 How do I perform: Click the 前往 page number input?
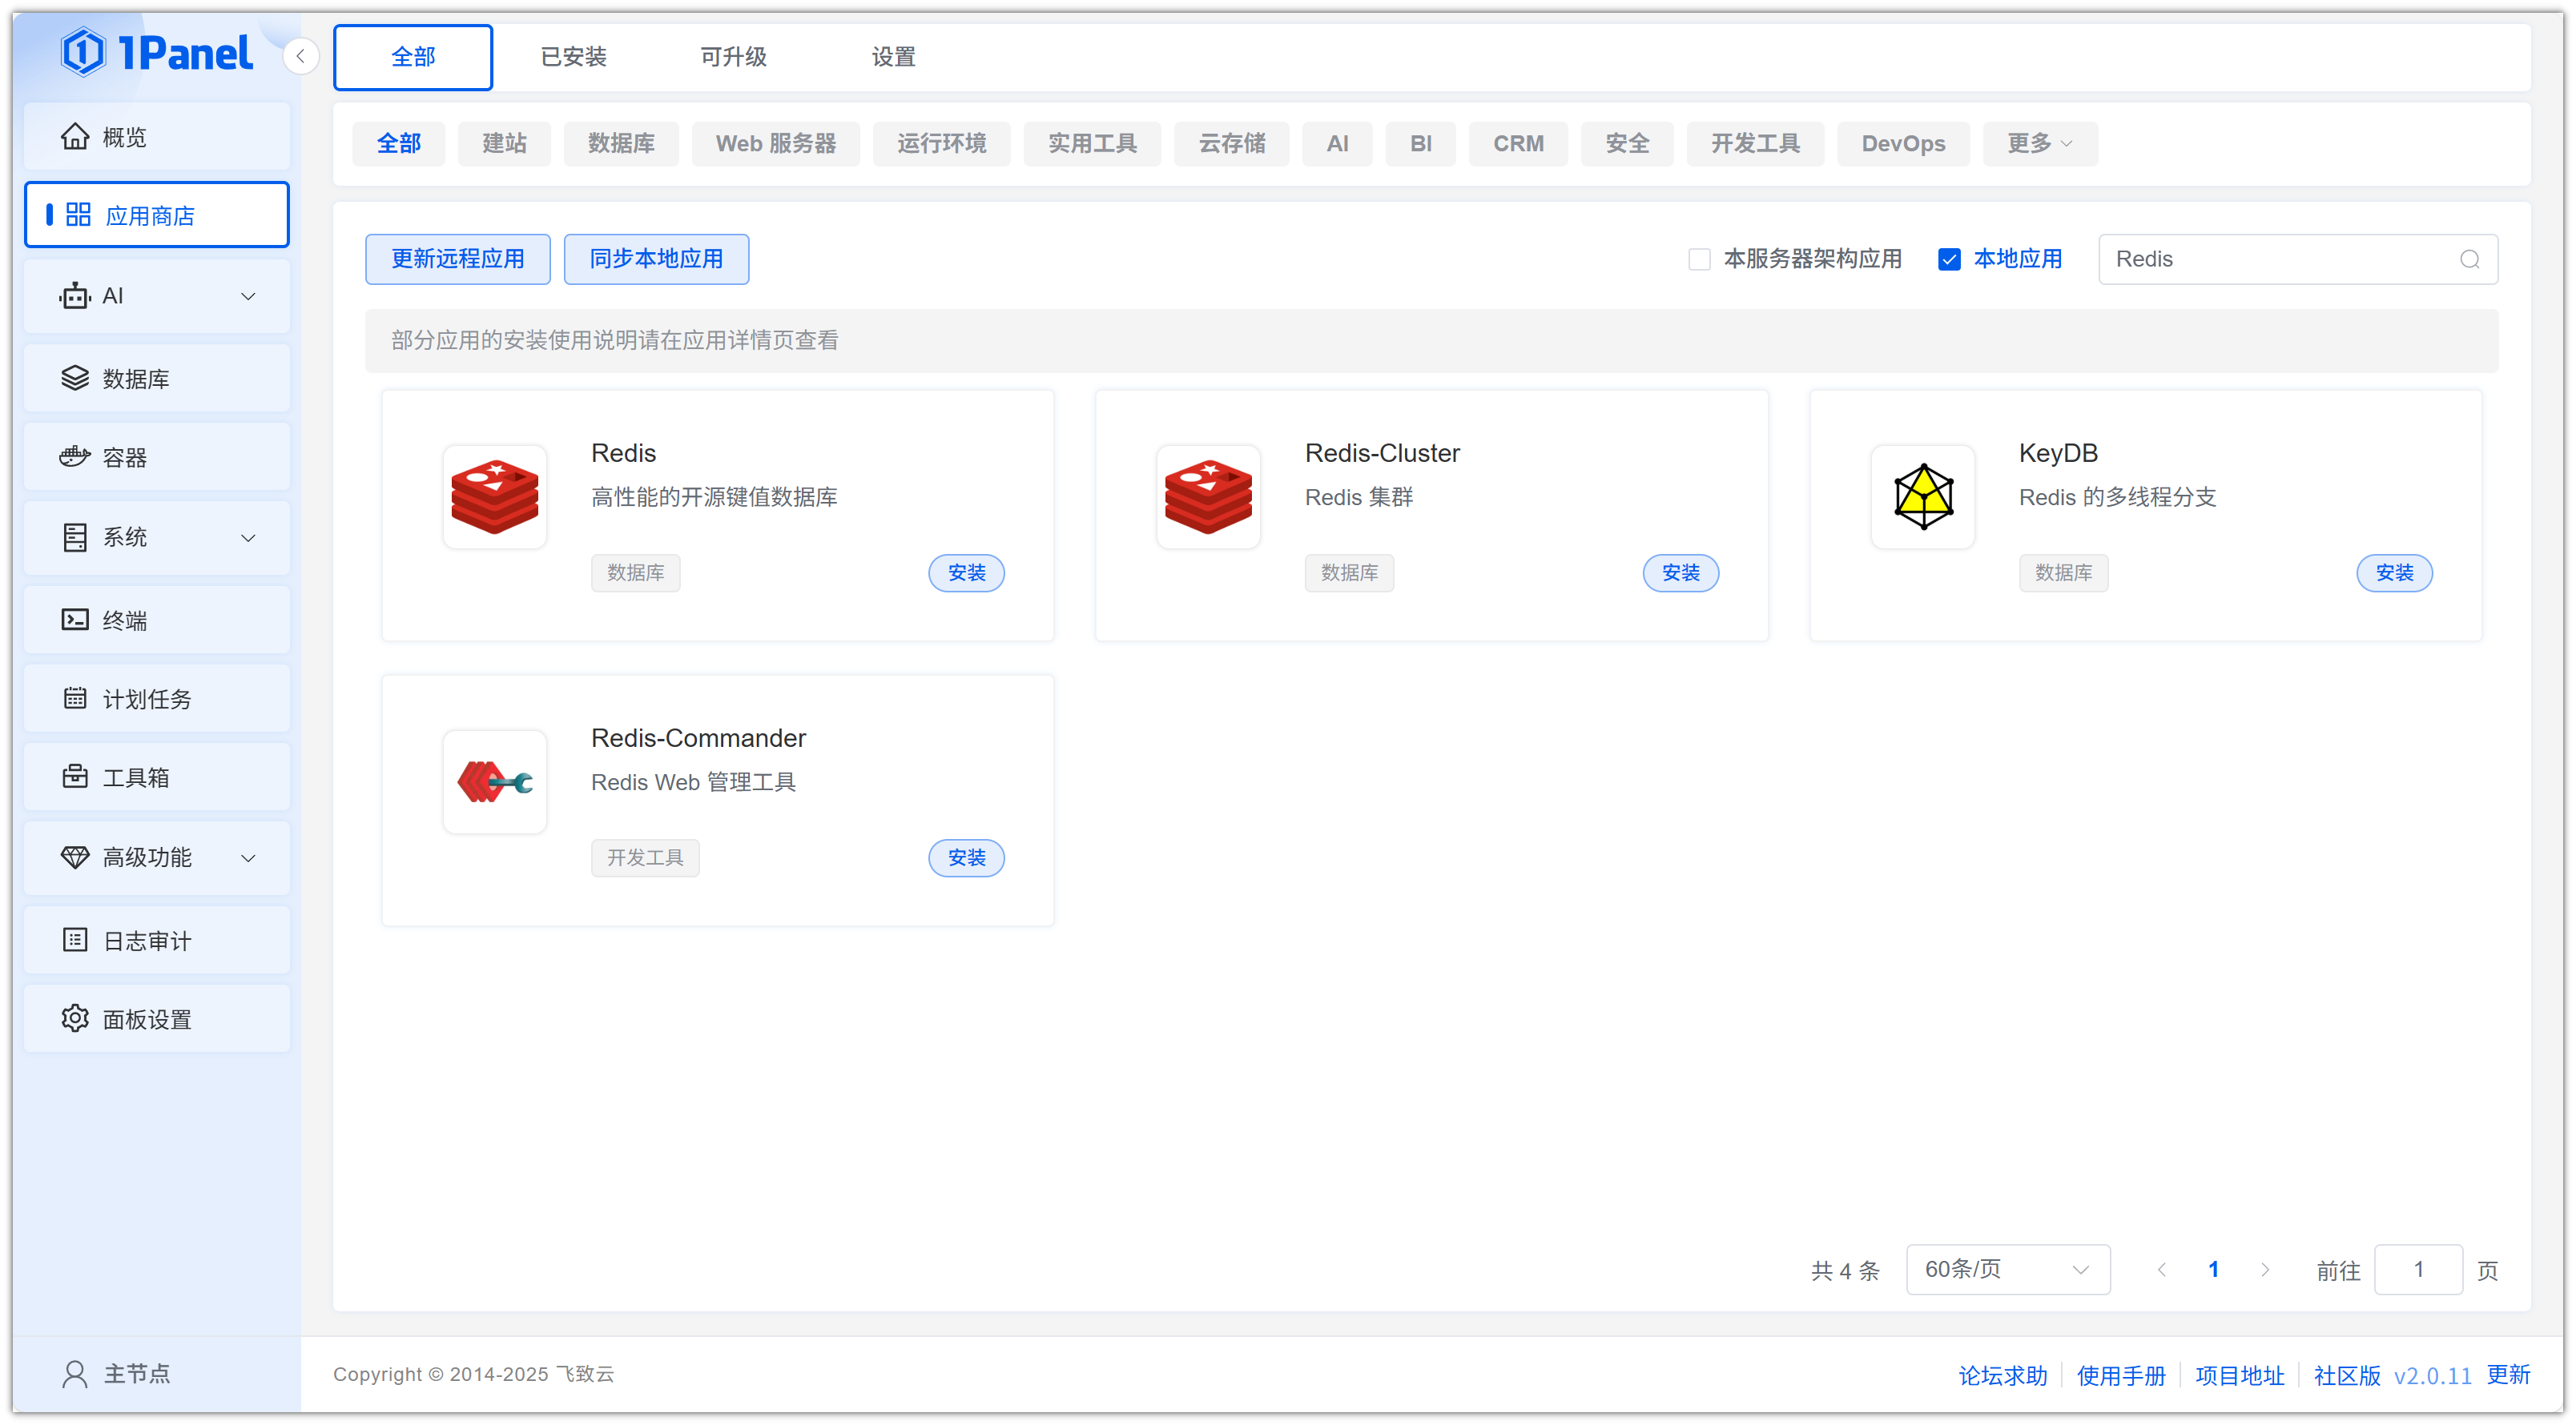[x=2418, y=1269]
